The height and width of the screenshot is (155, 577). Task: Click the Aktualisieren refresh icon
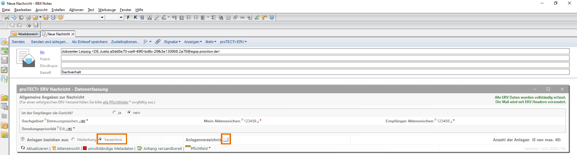tap(23, 148)
